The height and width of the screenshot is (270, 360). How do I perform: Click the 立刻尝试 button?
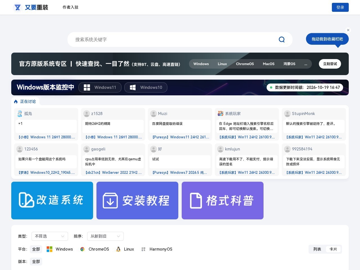coord(330,64)
